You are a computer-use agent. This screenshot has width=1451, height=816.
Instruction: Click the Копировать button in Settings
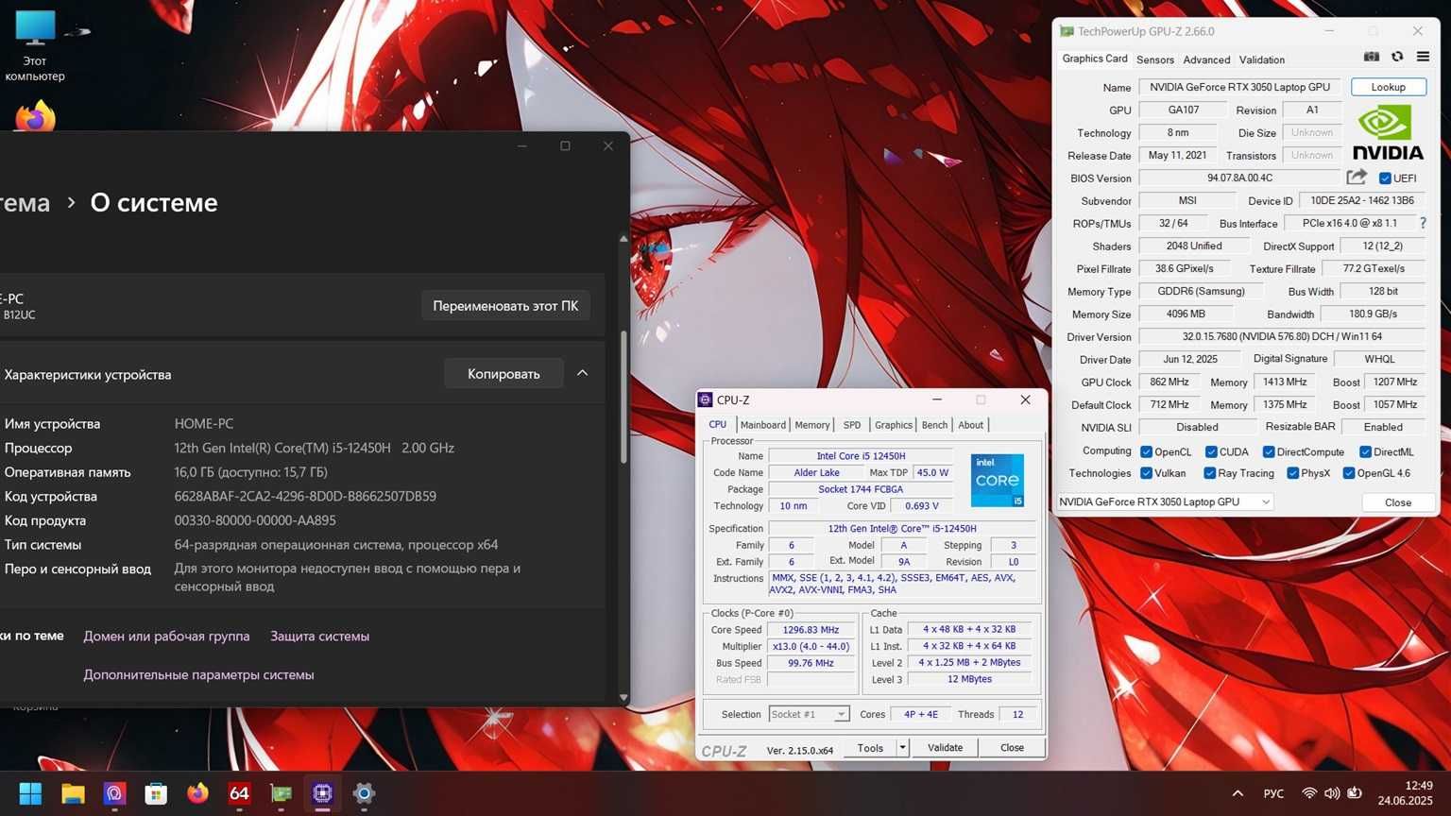pyautogui.click(x=504, y=373)
